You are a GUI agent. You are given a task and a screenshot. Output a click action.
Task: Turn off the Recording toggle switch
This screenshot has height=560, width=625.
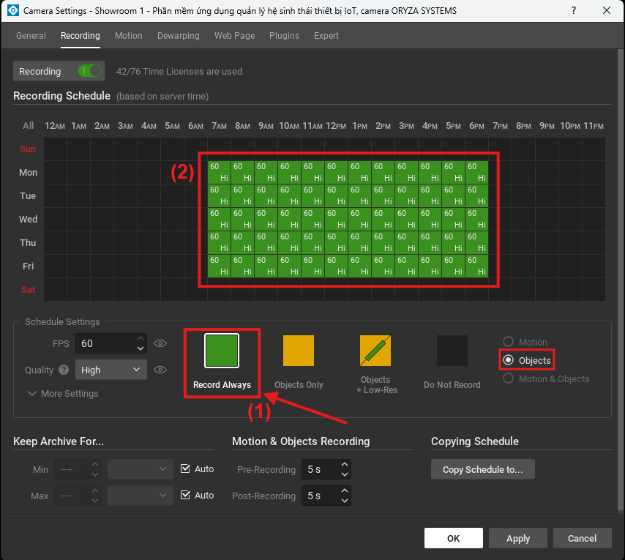tap(90, 71)
